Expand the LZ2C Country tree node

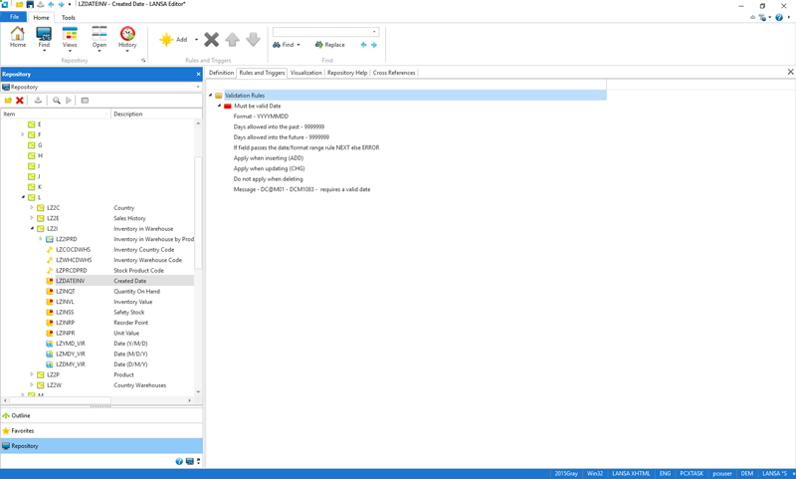[x=32, y=208]
